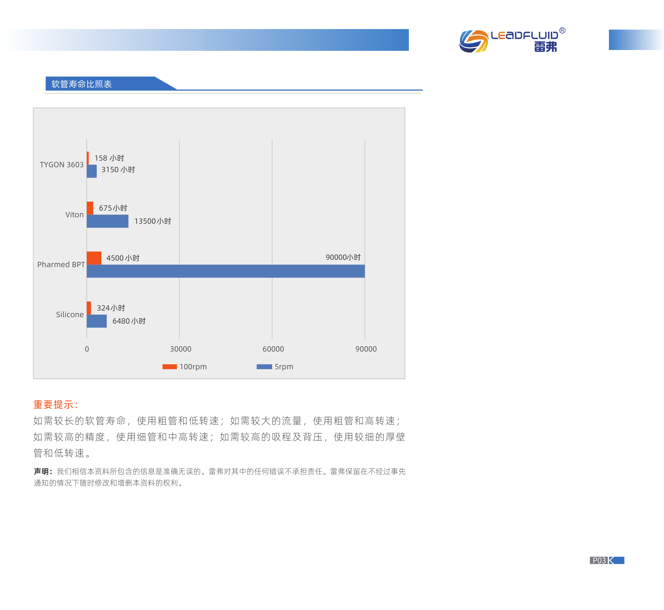The width and height of the screenshot is (664, 610).
Task: Click the Viton 13500小时 blue bar
Action: pos(107,221)
